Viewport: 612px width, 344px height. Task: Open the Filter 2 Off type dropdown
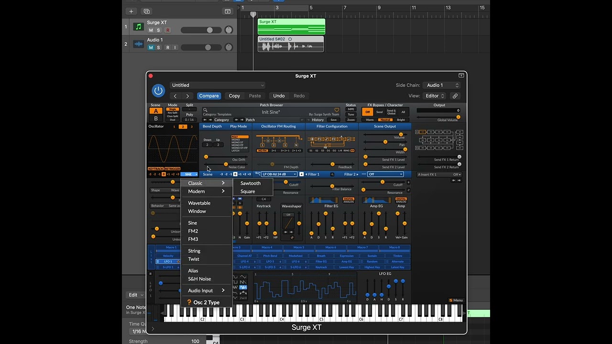(385, 174)
